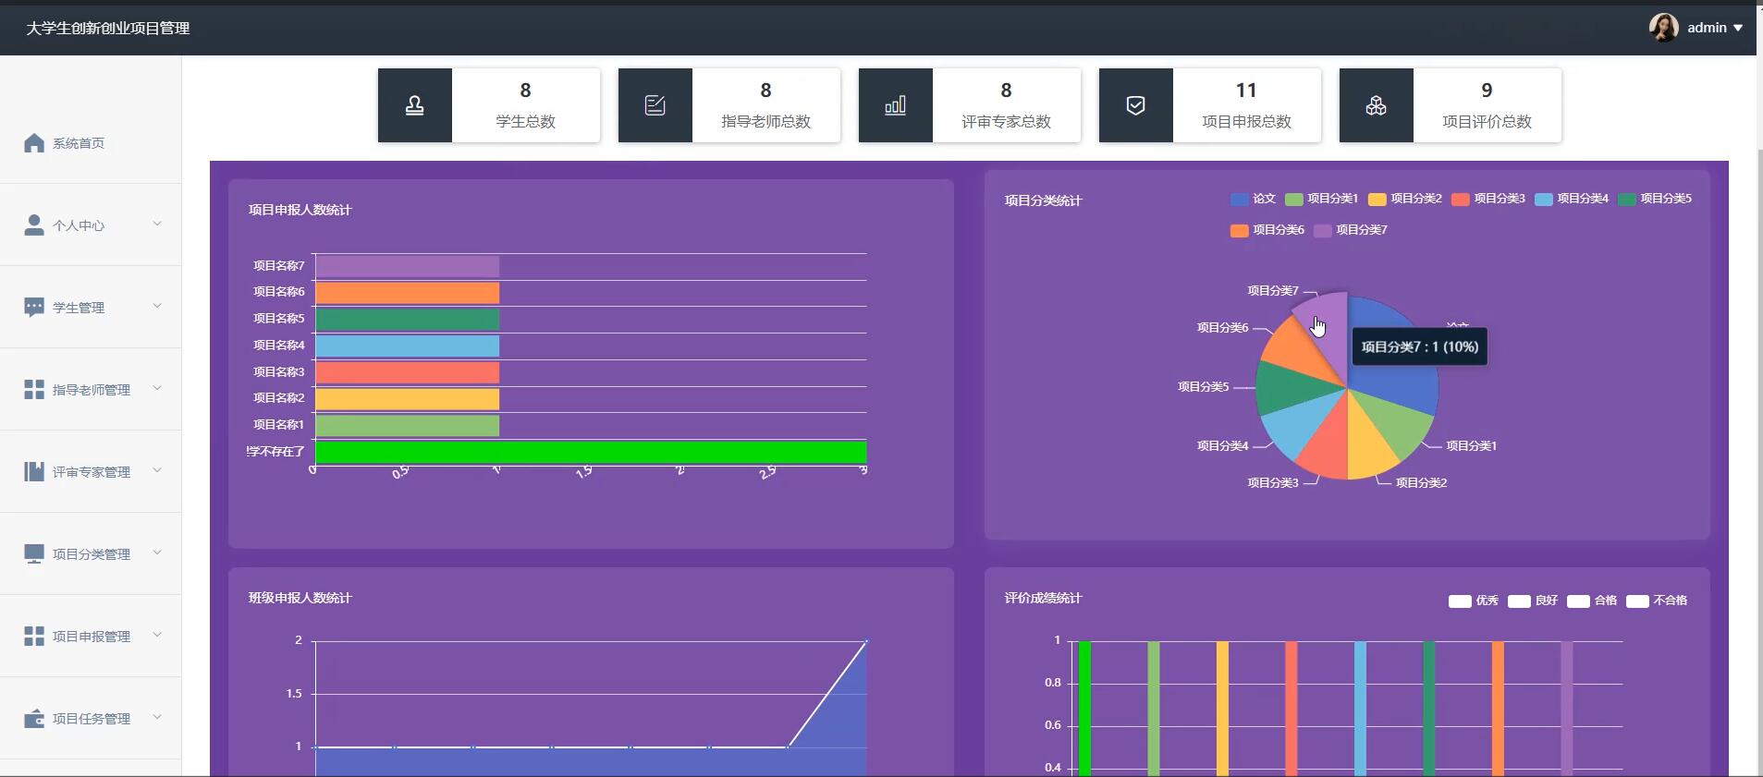The width and height of the screenshot is (1763, 777).
Task: Click the edit note icon on 指导老师总数 card
Action: pos(655,105)
